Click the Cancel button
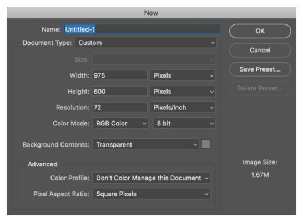Viewport: 303px width, 222px height. point(260,50)
